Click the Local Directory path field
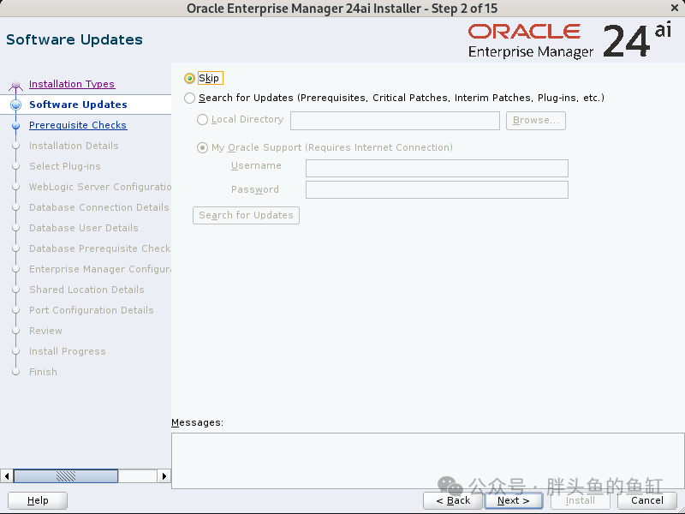The height and width of the screenshot is (514, 685). 395,121
